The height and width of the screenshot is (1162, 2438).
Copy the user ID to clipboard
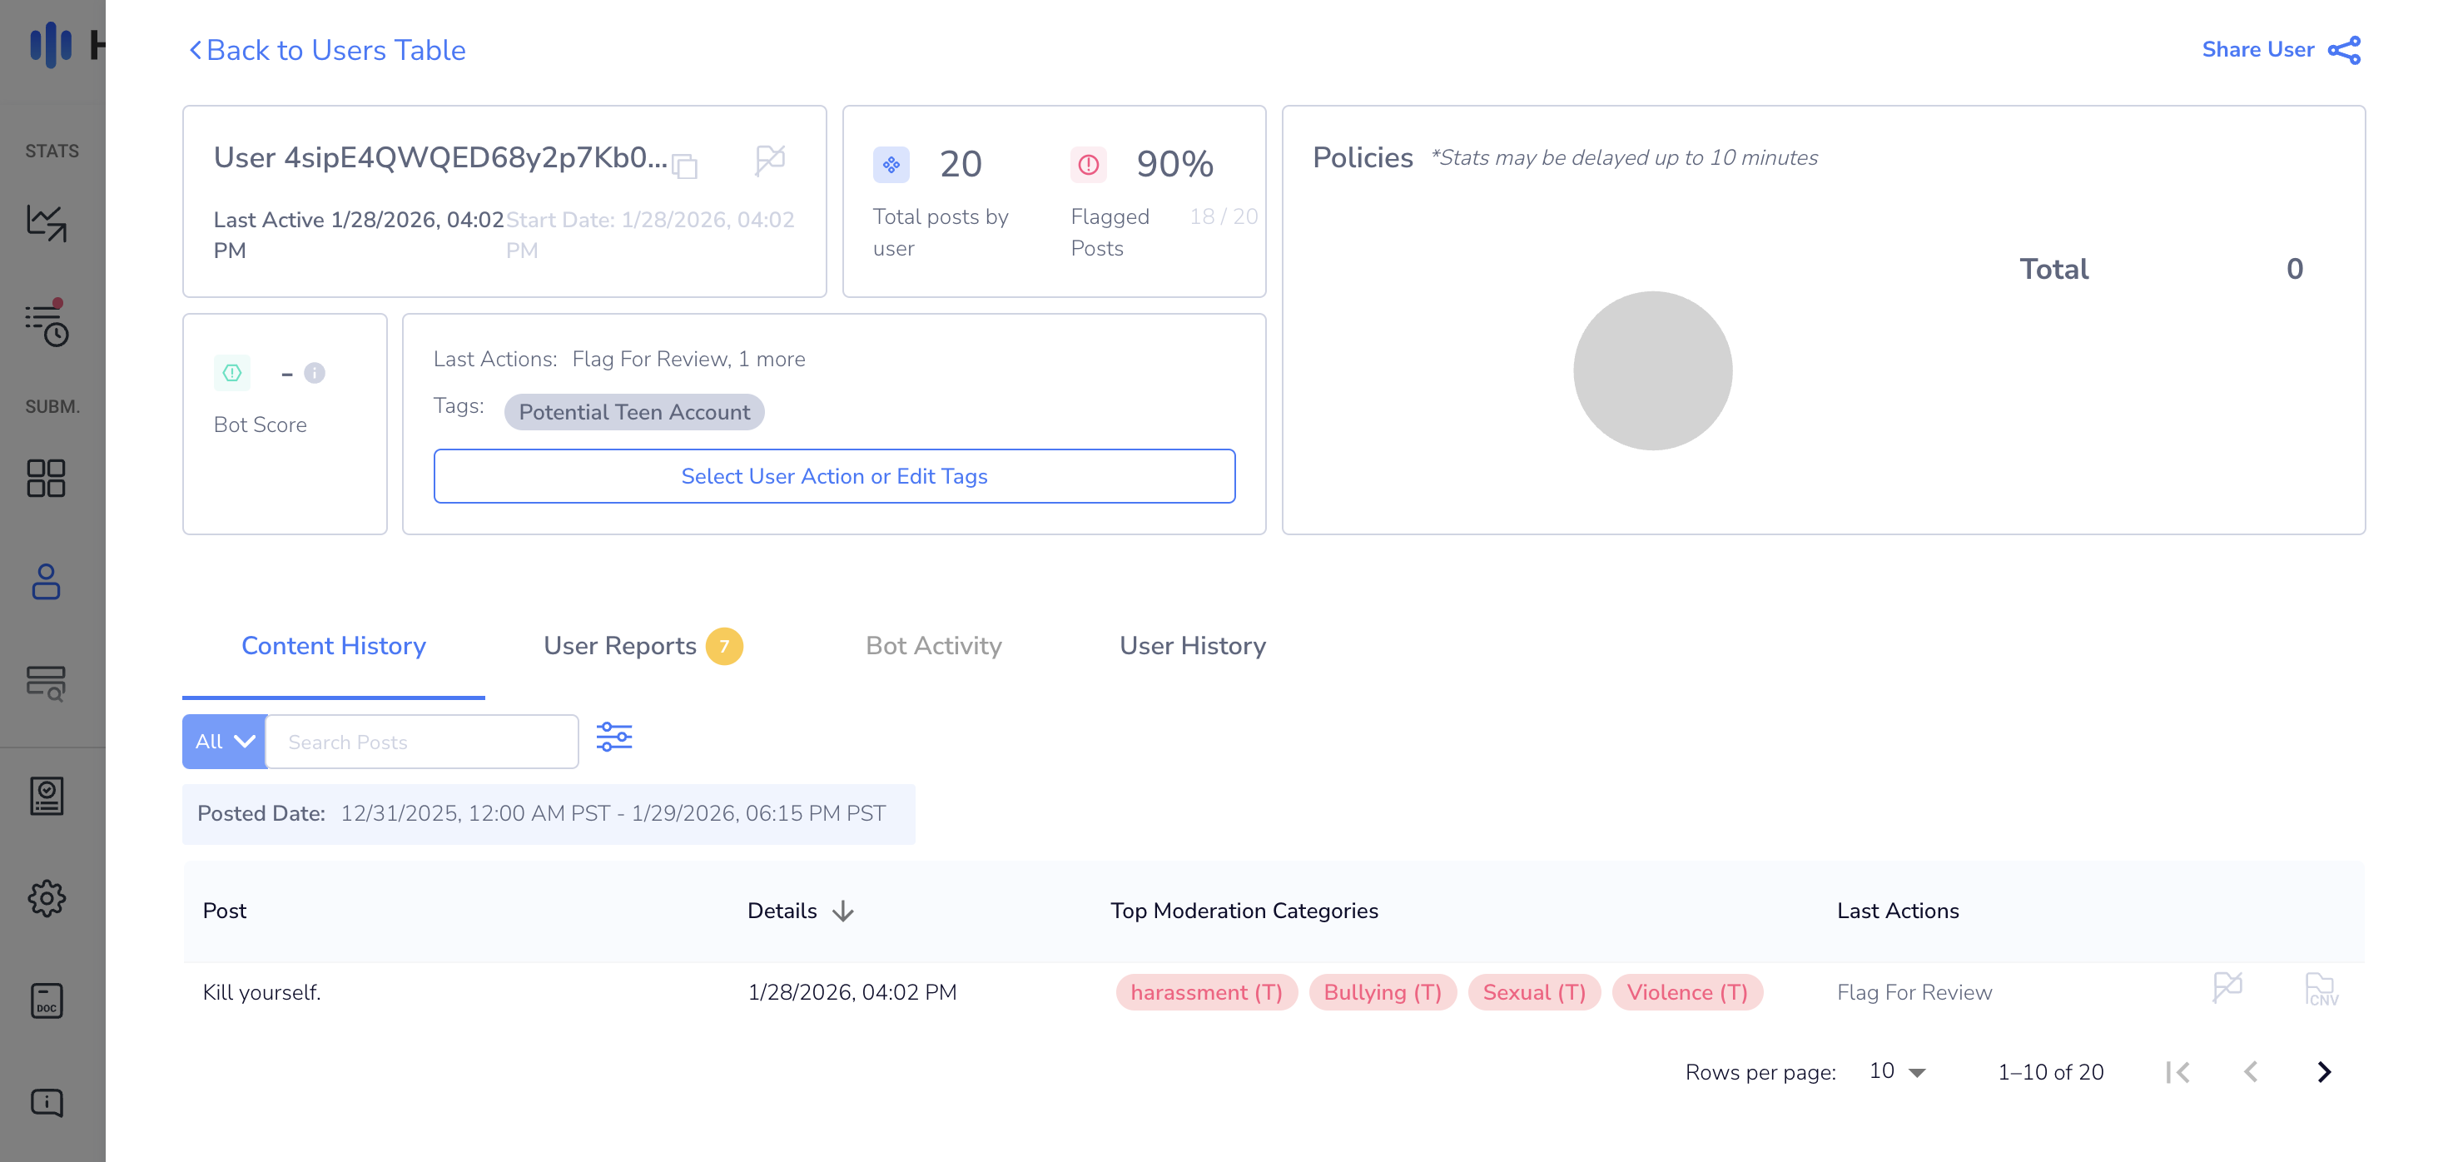(x=684, y=166)
